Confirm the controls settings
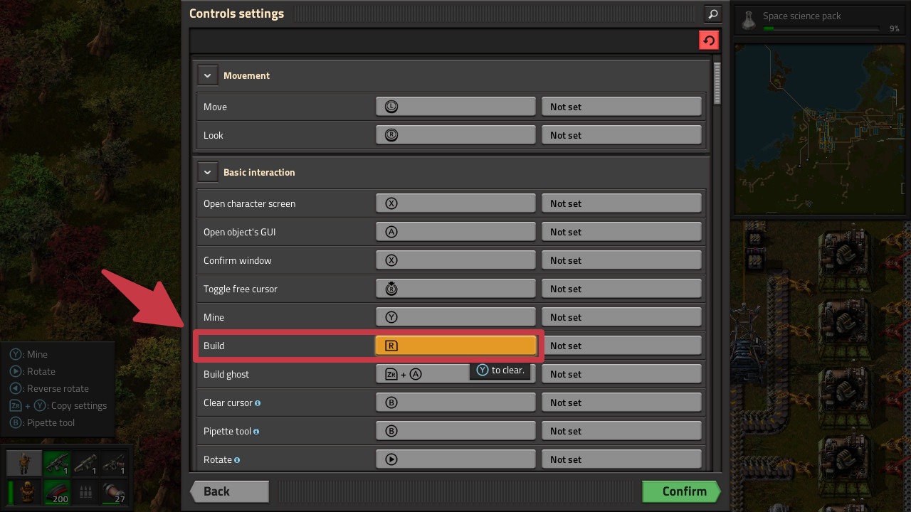The image size is (911, 512). point(682,491)
